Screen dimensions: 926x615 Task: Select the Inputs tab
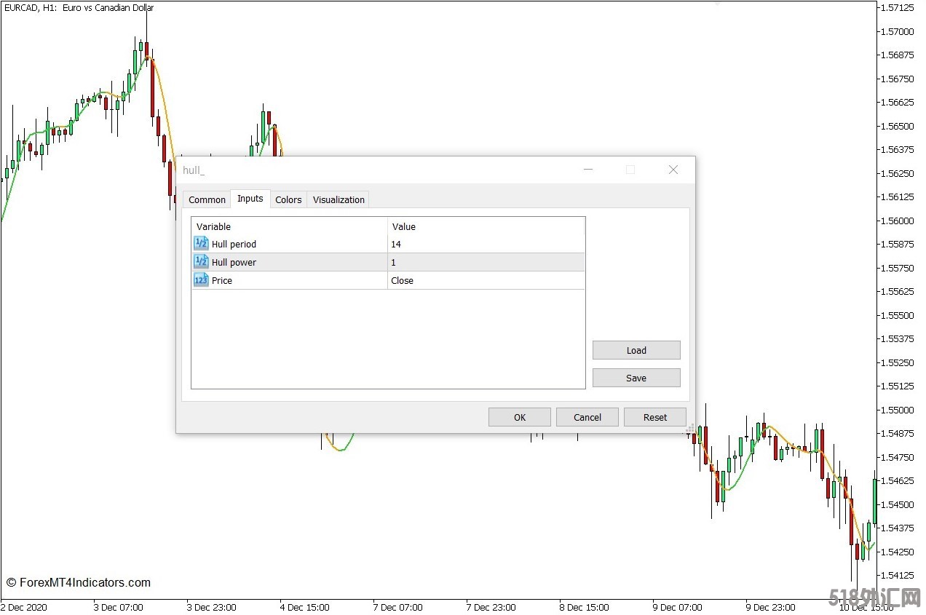(250, 199)
